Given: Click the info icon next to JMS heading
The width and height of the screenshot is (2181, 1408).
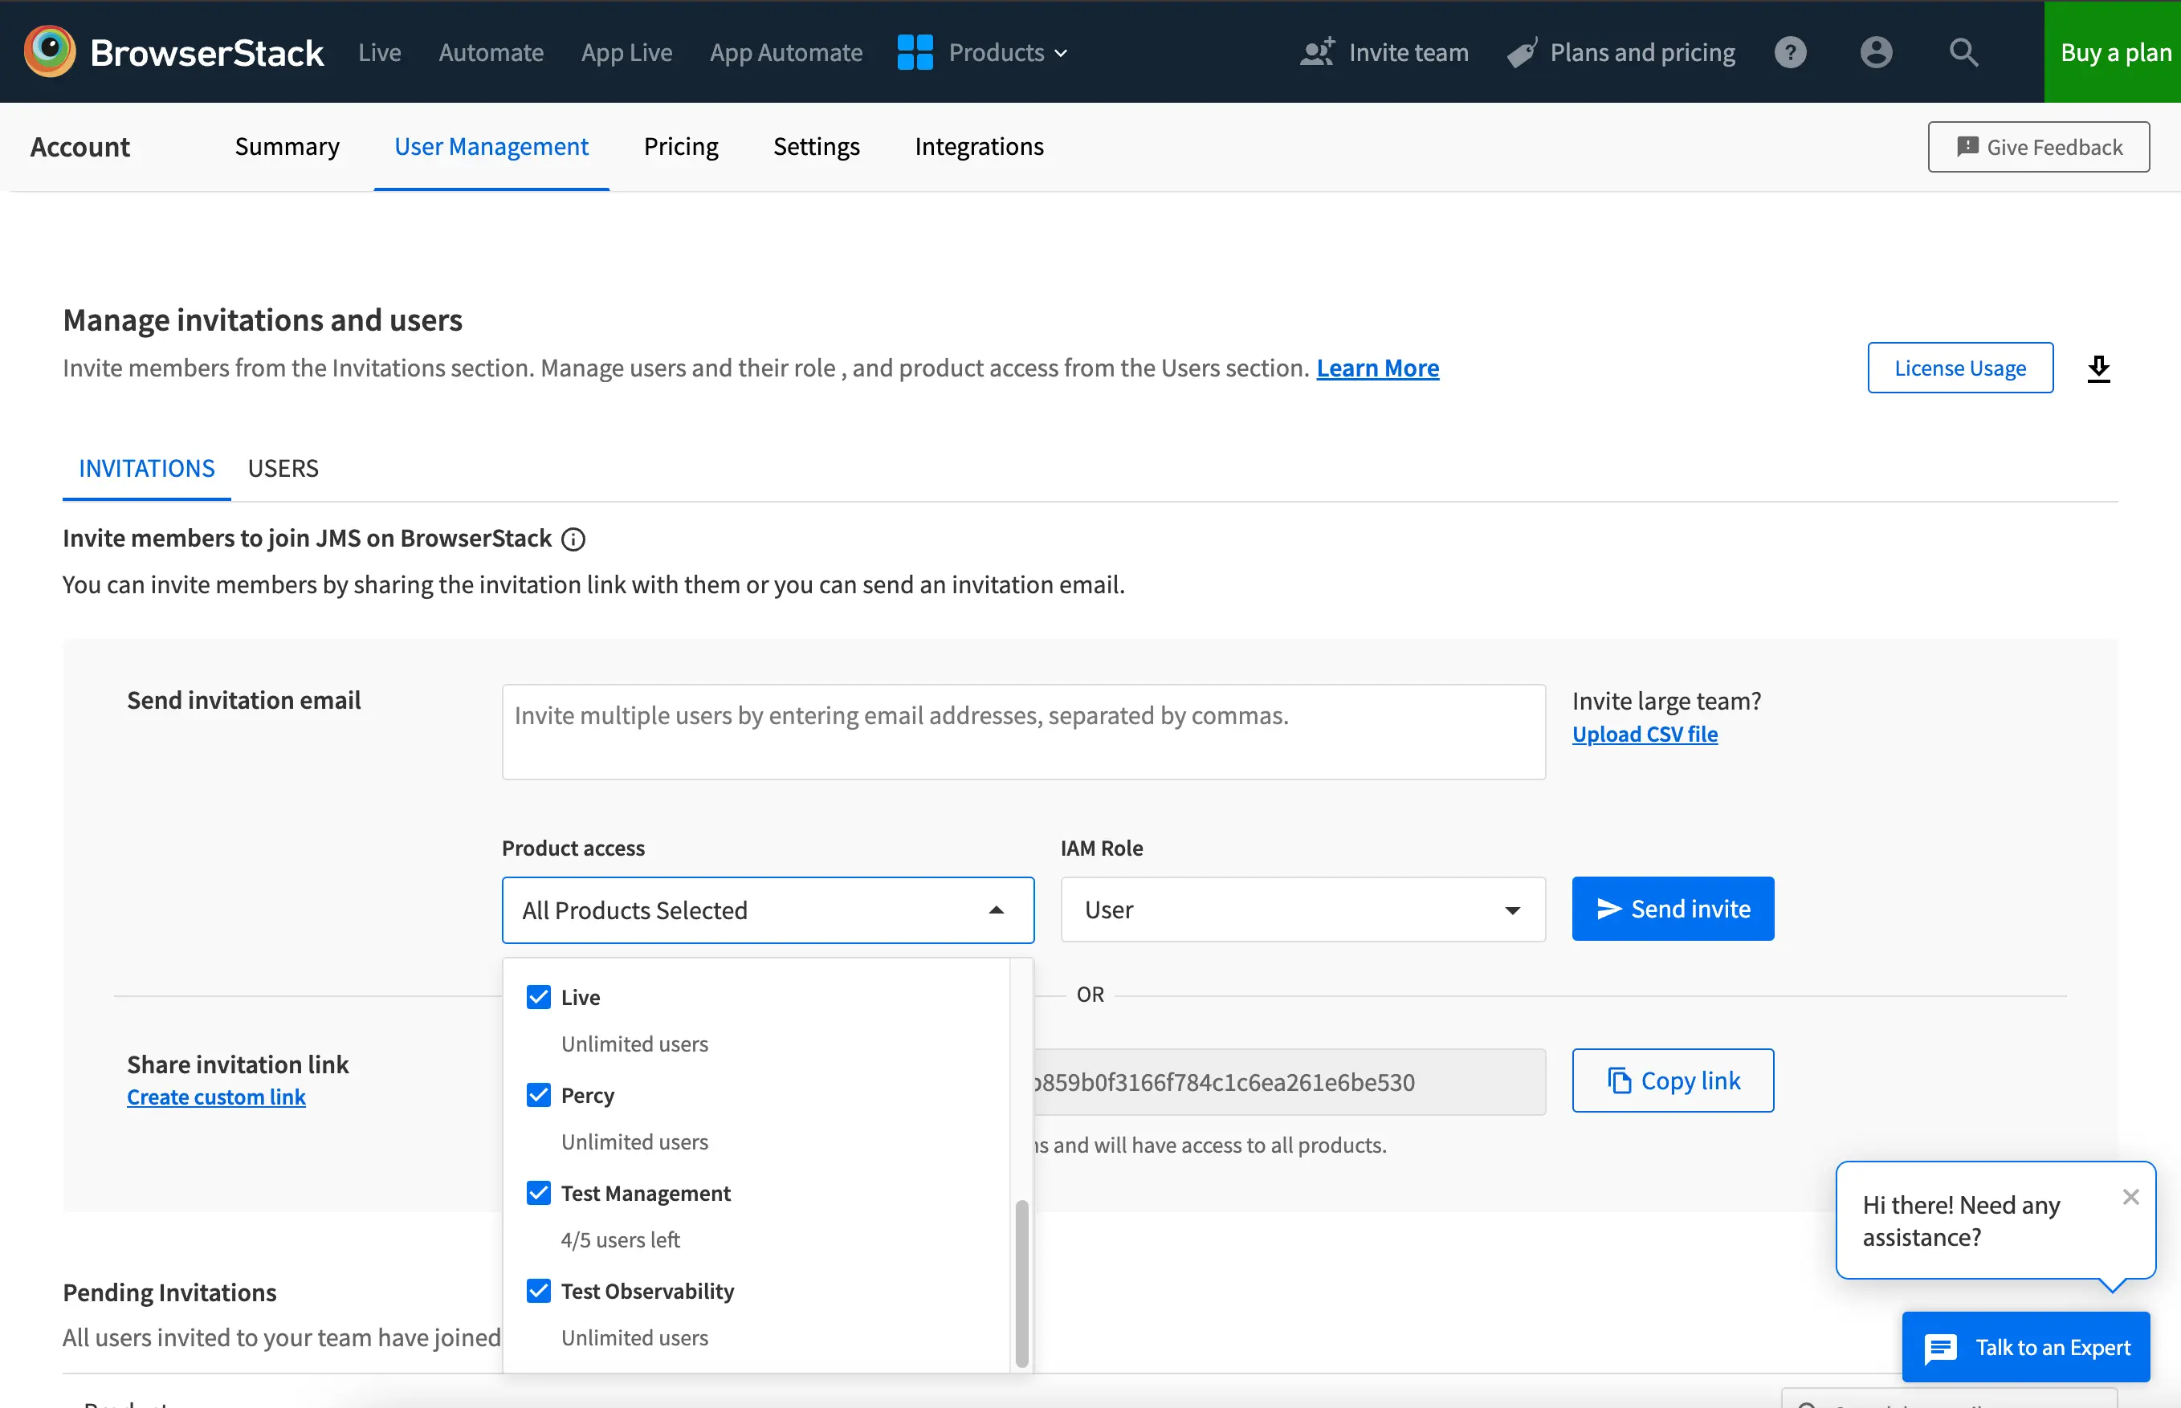Looking at the screenshot, I should tap(573, 539).
